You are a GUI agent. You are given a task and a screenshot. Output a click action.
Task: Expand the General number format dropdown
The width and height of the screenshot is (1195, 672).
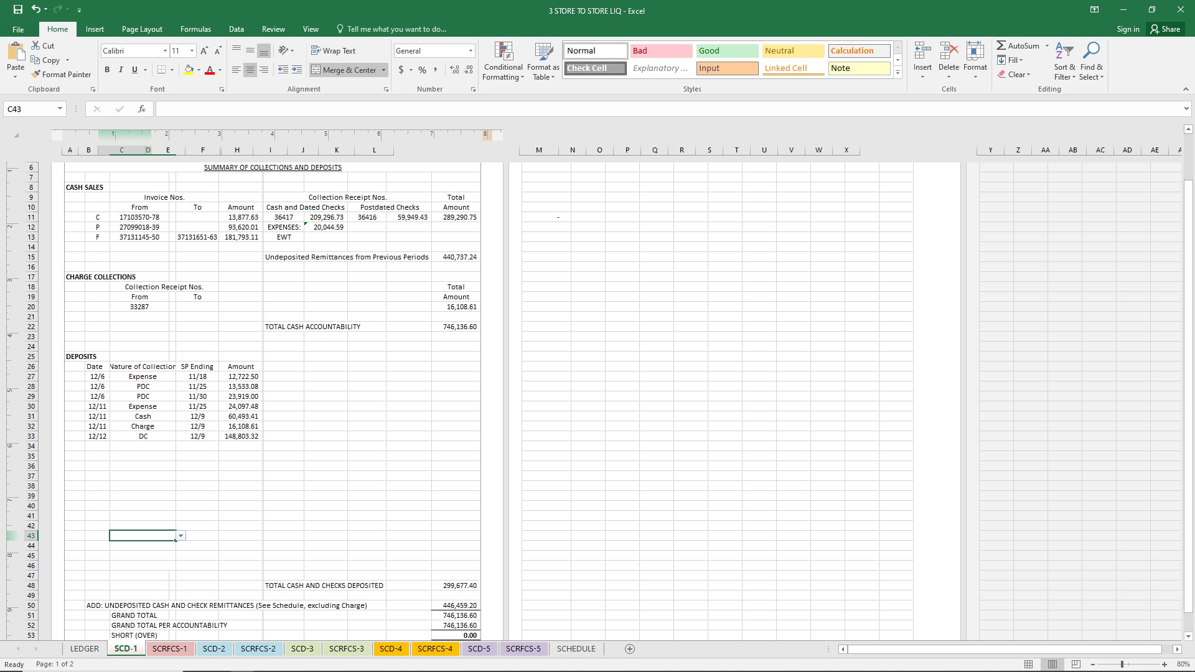(x=471, y=51)
